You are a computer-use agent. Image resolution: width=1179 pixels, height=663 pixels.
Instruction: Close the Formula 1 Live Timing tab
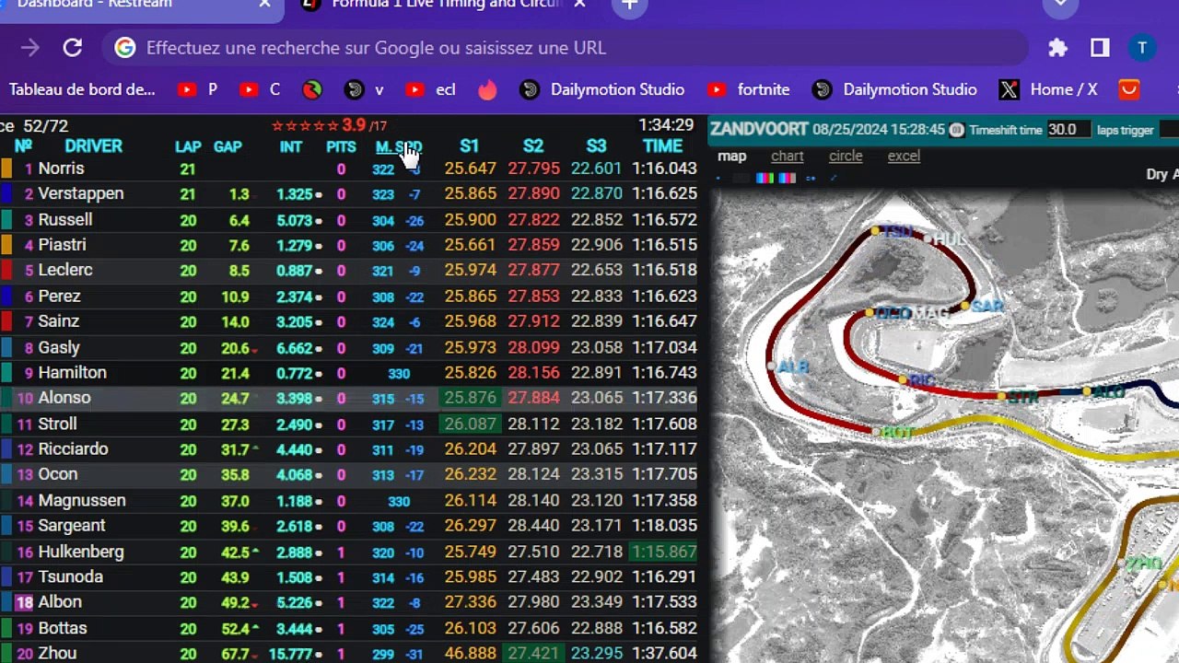579,5
